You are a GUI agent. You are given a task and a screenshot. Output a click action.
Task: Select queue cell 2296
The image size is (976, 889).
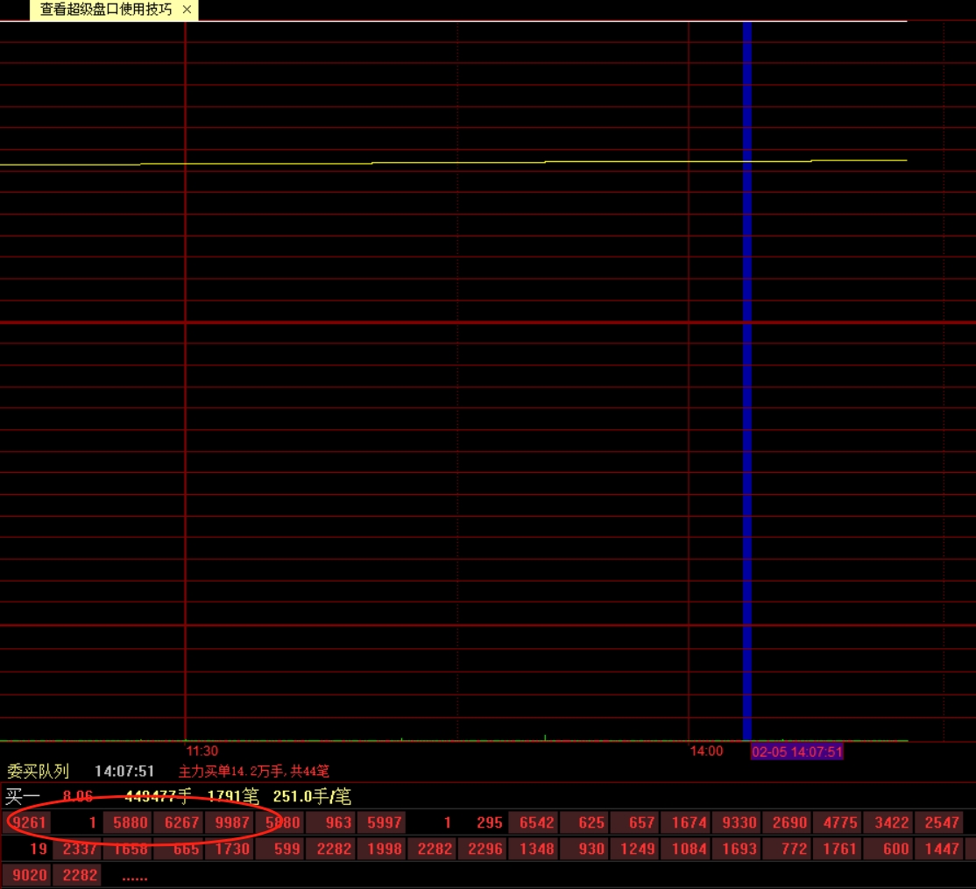click(483, 849)
